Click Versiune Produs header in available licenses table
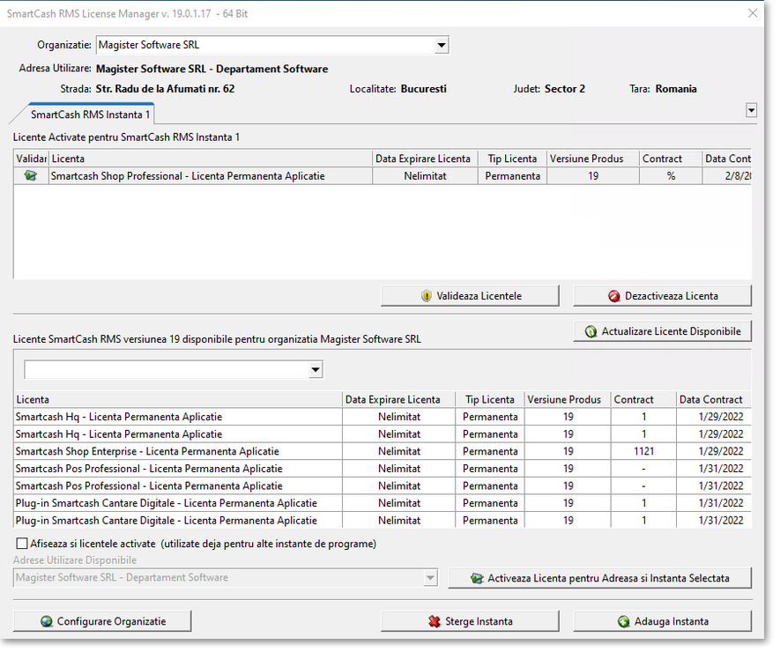The height and width of the screenshot is (652, 780). click(x=568, y=400)
